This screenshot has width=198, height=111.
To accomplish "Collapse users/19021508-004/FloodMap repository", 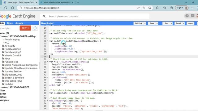I will [x=0, y=36].
